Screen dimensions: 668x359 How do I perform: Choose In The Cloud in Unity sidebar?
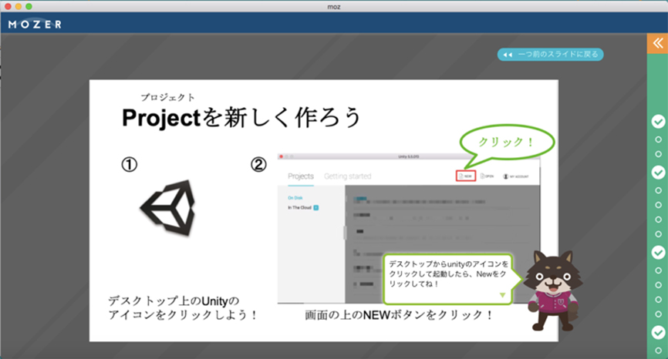click(x=303, y=207)
